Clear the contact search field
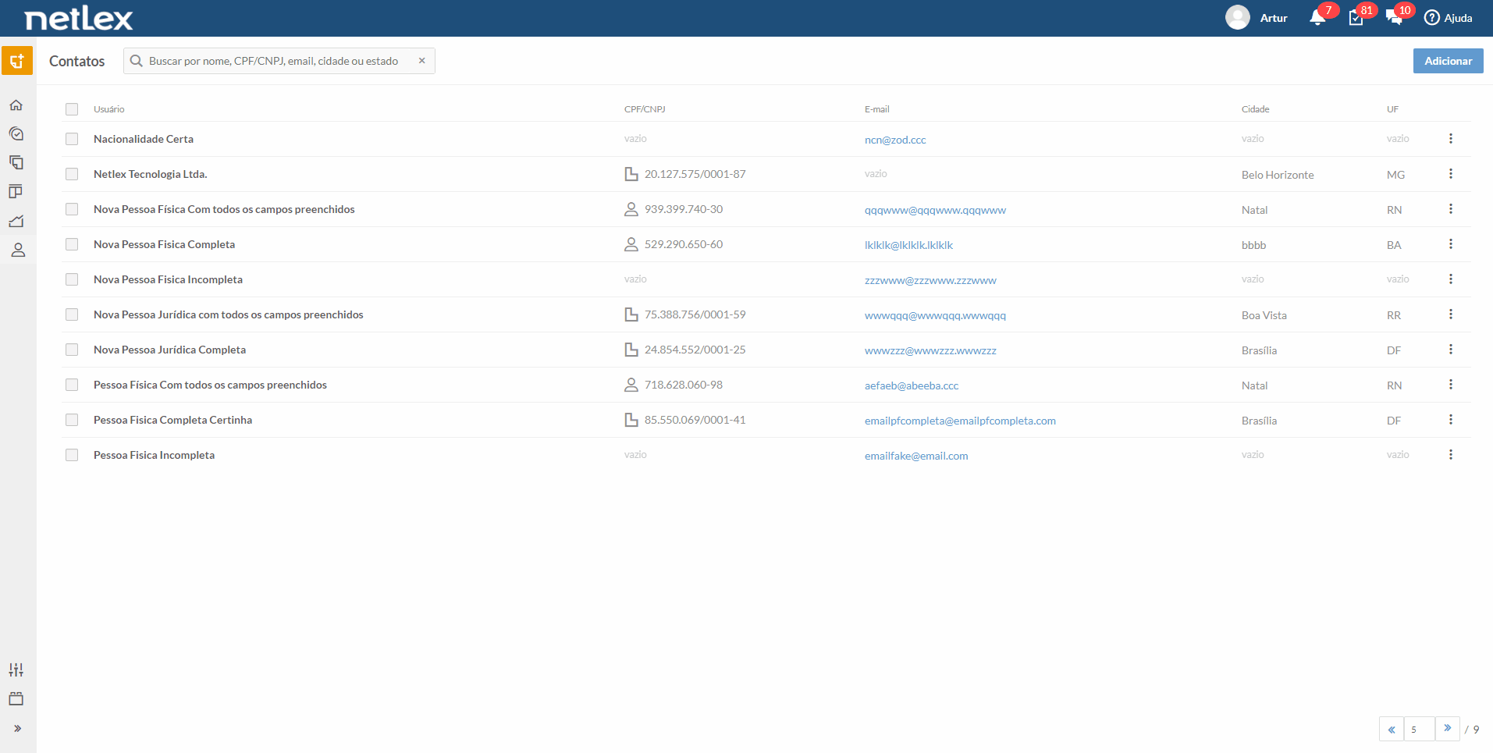The height and width of the screenshot is (753, 1493). [x=422, y=61]
